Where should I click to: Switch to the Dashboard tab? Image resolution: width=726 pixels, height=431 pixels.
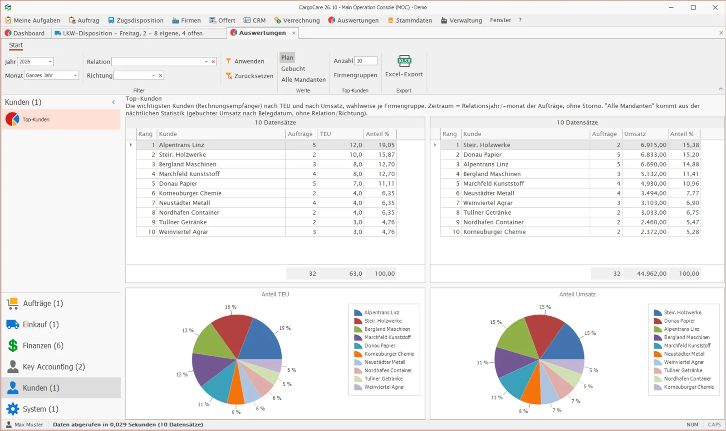click(25, 33)
